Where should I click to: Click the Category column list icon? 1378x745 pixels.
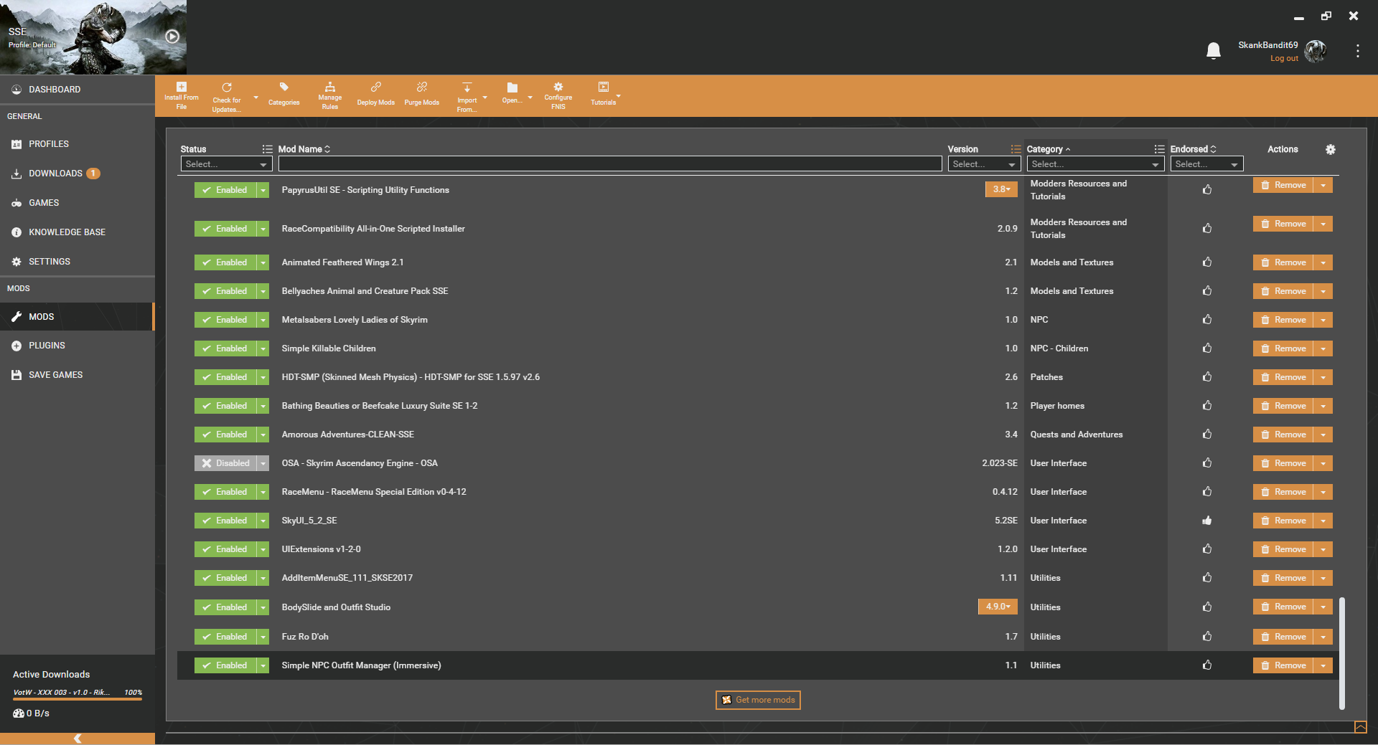pyautogui.click(x=1159, y=149)
